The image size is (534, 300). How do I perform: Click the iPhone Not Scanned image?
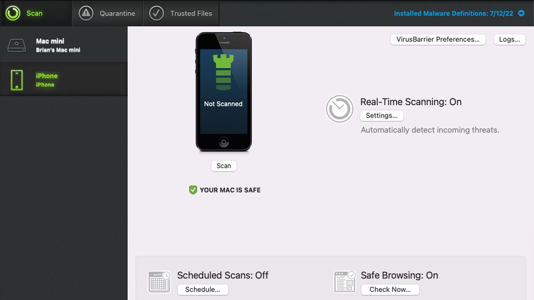224,92
